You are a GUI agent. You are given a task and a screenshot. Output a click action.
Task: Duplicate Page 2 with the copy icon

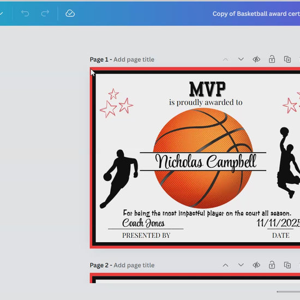point(287,265)
